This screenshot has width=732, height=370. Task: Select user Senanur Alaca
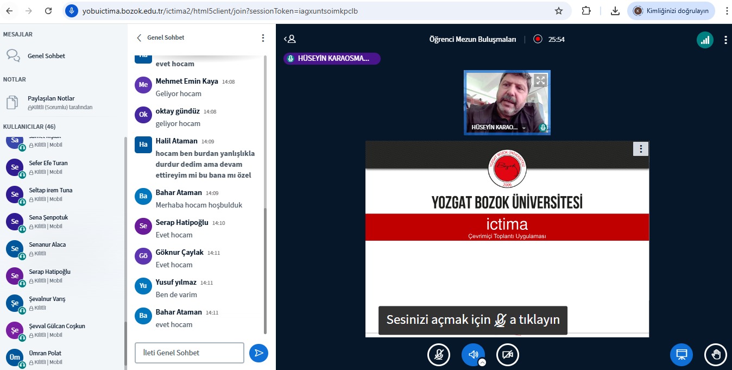[x=63, y=248]
